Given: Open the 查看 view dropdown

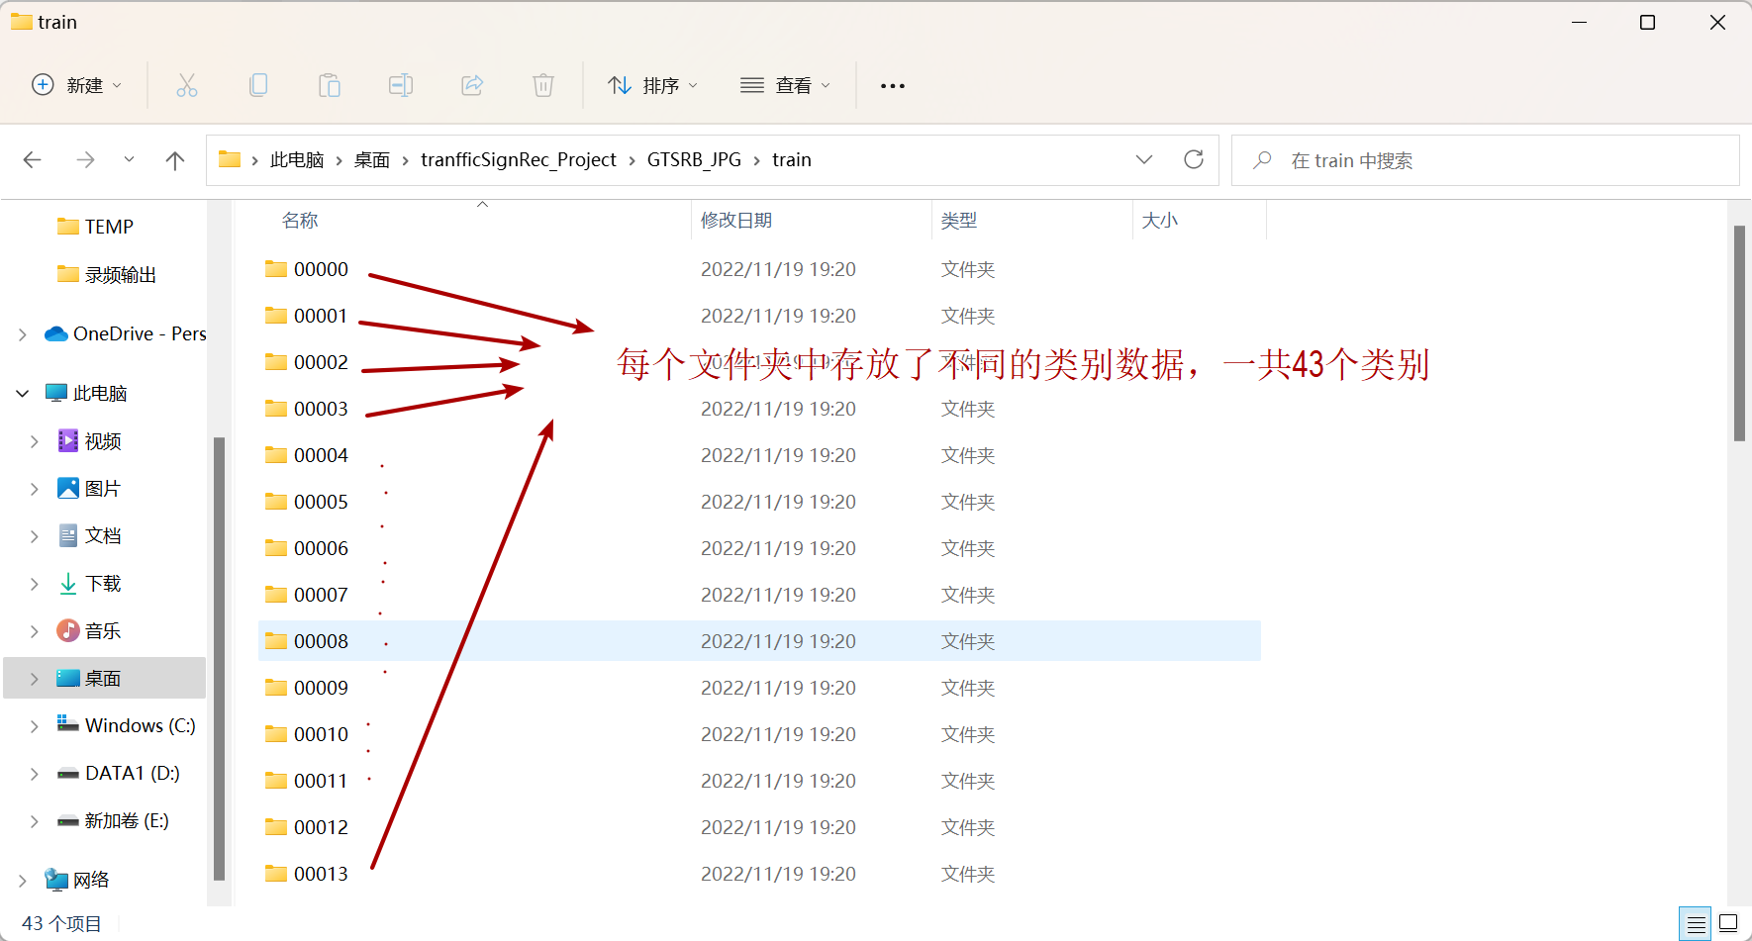Looking at the screenshot, I should pos(786,85).
